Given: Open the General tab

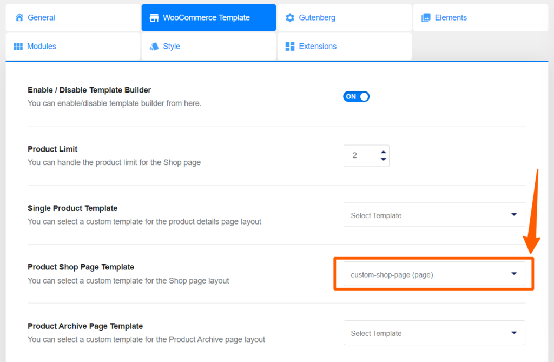Looking at the screenshot, I should (x=73, y=18).
